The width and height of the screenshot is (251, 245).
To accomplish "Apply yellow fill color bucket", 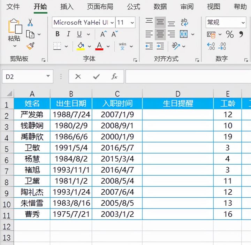I will [x=81, y=46].
